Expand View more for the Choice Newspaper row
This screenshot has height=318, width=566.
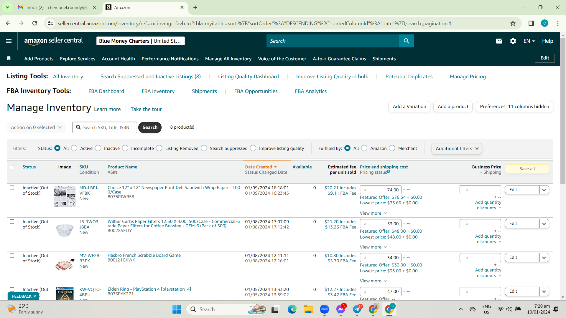click(x=373, y=213)
